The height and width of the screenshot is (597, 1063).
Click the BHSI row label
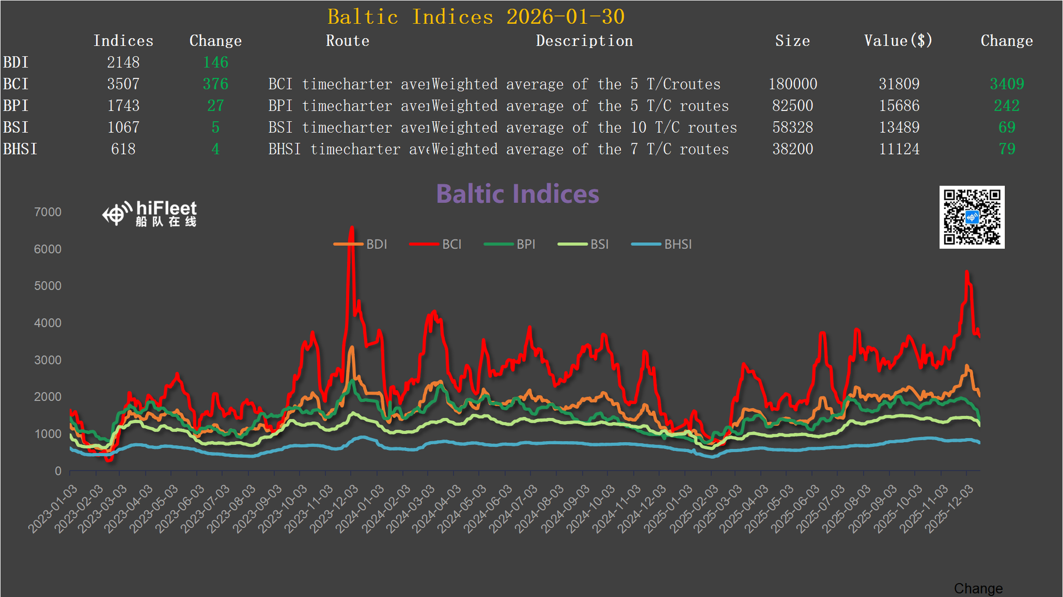20,149
